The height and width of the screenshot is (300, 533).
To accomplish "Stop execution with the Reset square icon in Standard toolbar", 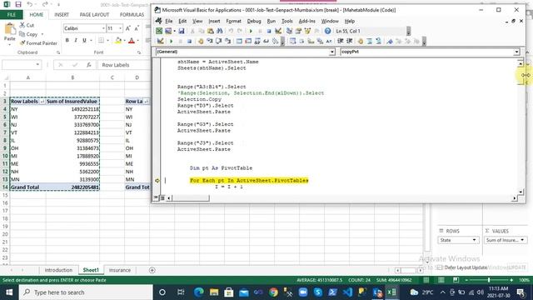I will tap(269, 31).
